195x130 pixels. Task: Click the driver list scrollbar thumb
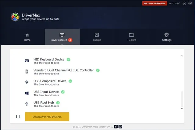182,99
